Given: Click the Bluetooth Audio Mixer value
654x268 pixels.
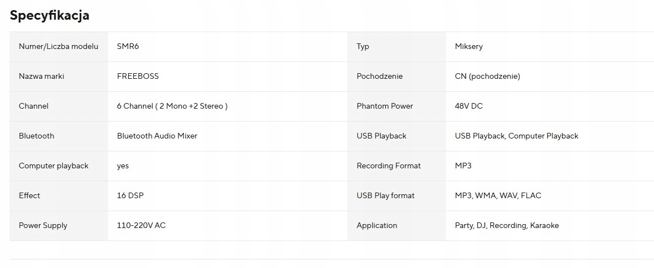Looking at the screenshot, I should coord(157,136).
